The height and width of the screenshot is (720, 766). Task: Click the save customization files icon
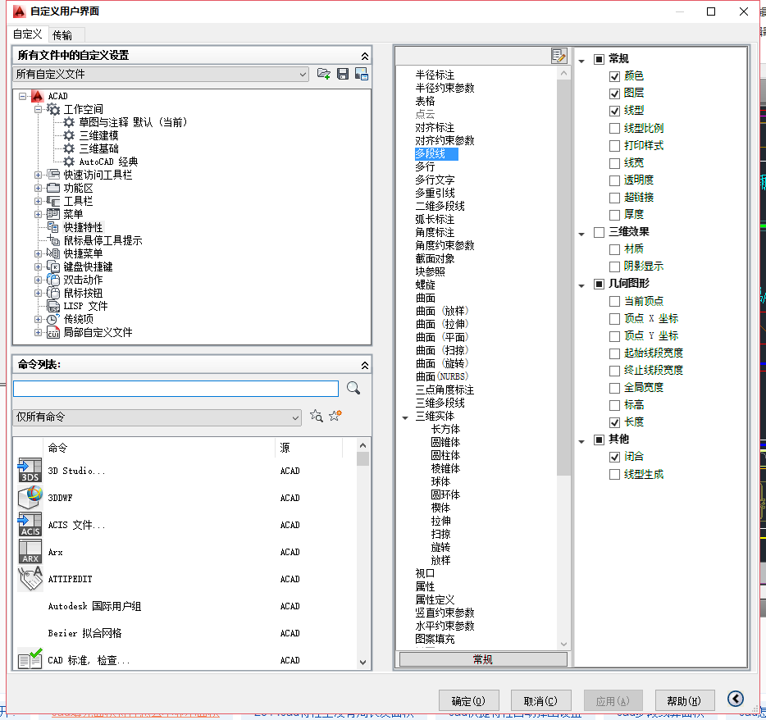[x=343, y=74]
